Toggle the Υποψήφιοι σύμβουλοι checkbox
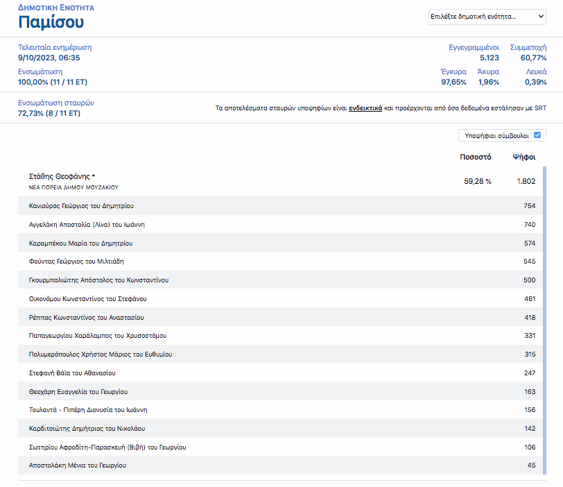Image resolution: width=563 pixels, height=487 pixels. coord(537,135)
